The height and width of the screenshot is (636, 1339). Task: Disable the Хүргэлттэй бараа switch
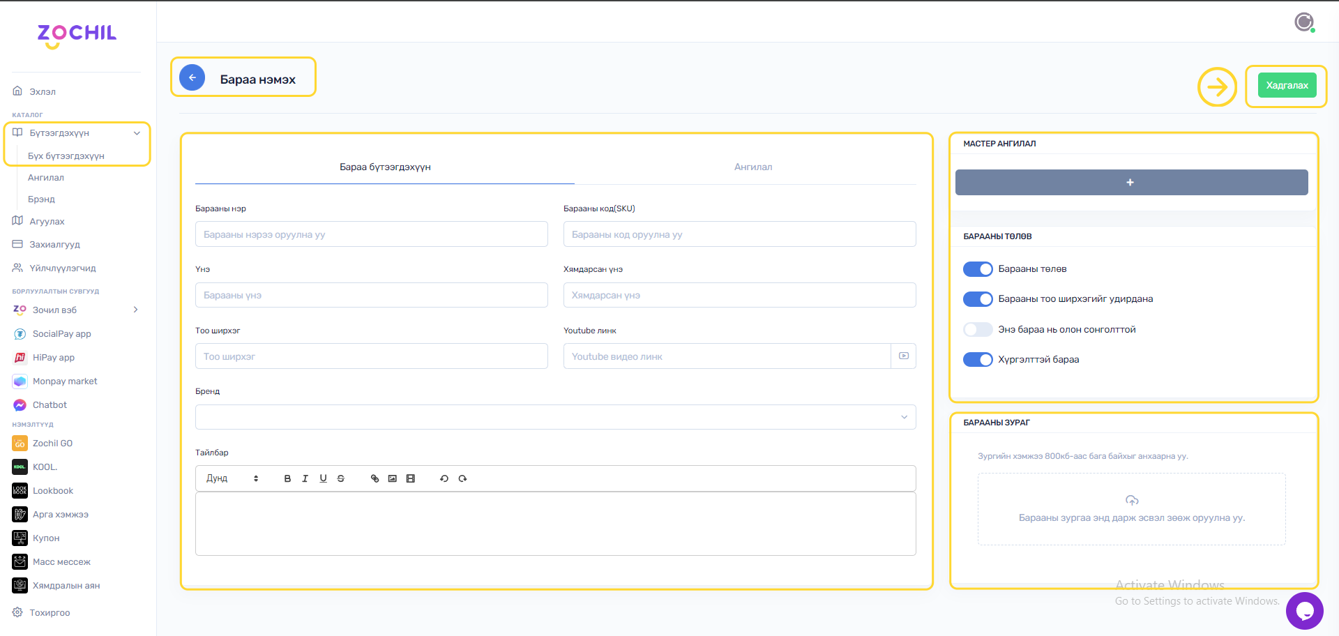[978, 360]
